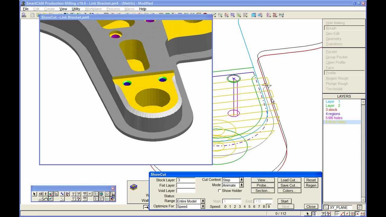Click the funnel icon in the status bar
Image resolution: width=386 pixels, height=217 pixels.
pyautogui.click(x=328, y=214)
